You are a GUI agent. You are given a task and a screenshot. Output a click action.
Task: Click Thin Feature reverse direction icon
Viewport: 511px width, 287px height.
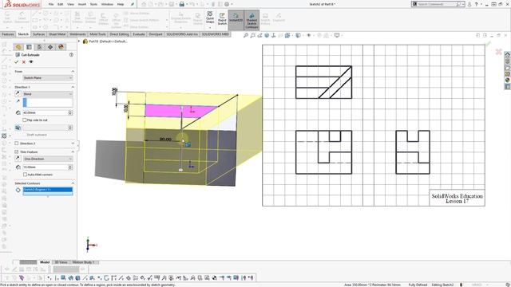tap(18, 159)
